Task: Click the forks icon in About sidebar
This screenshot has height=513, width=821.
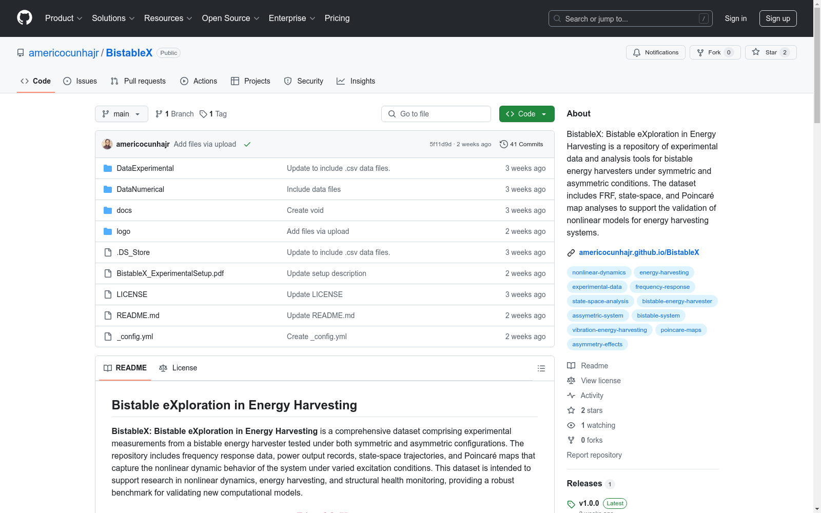Action: coord(571,440)
